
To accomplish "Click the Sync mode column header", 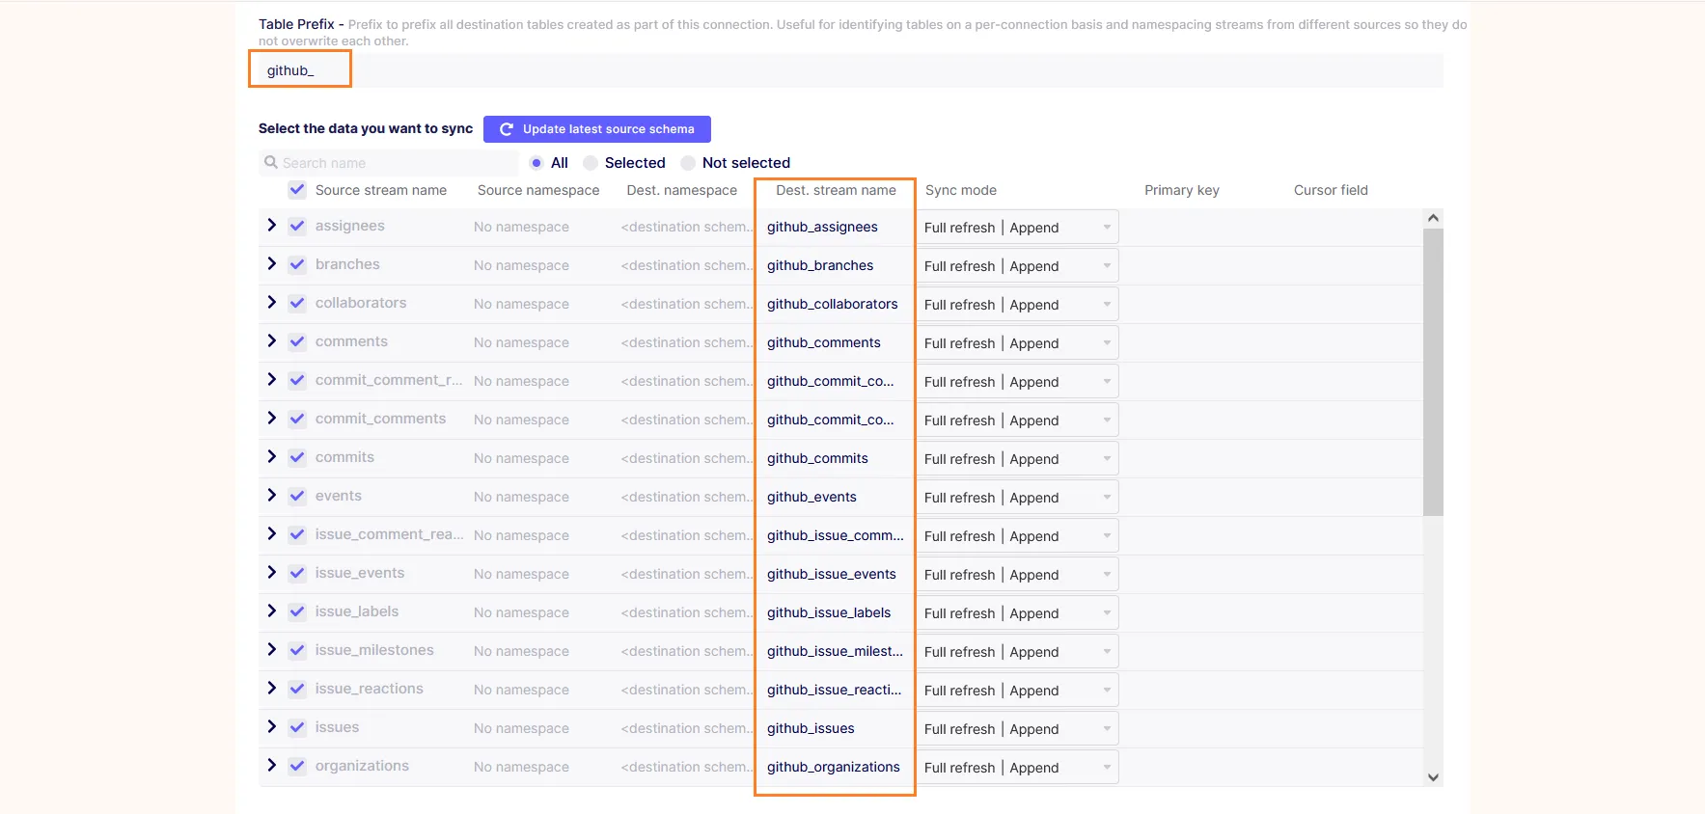I will pos(961,190).
